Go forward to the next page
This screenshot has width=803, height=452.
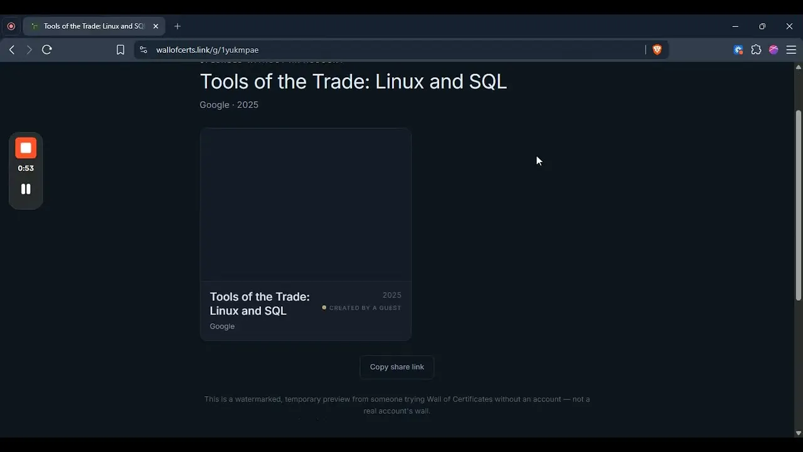(x=29, y=50)
